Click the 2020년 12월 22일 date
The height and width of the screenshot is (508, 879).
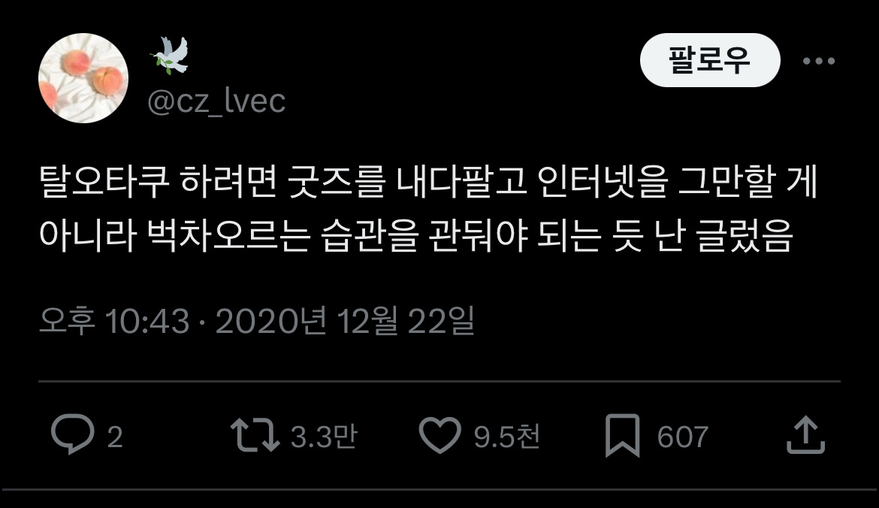click(x=346, y=322)
